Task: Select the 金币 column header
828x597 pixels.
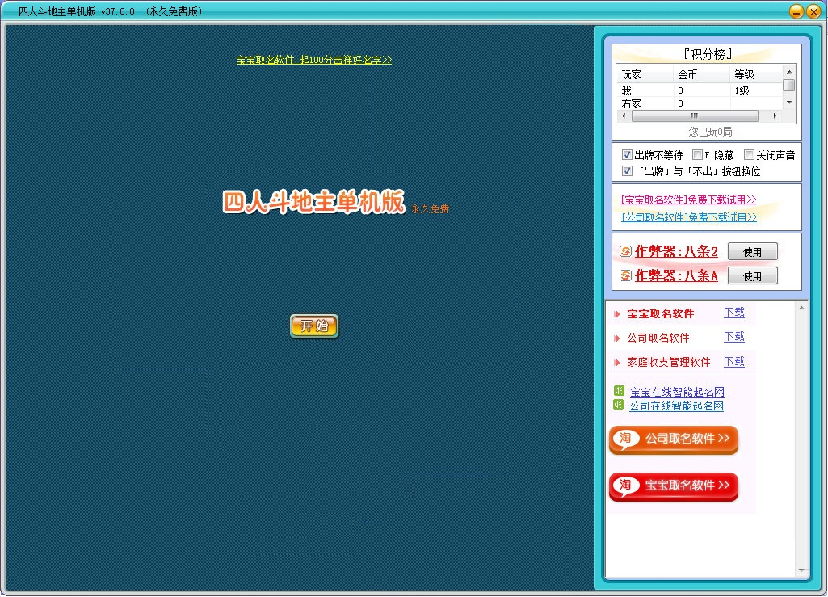Action: pos(701,74)
